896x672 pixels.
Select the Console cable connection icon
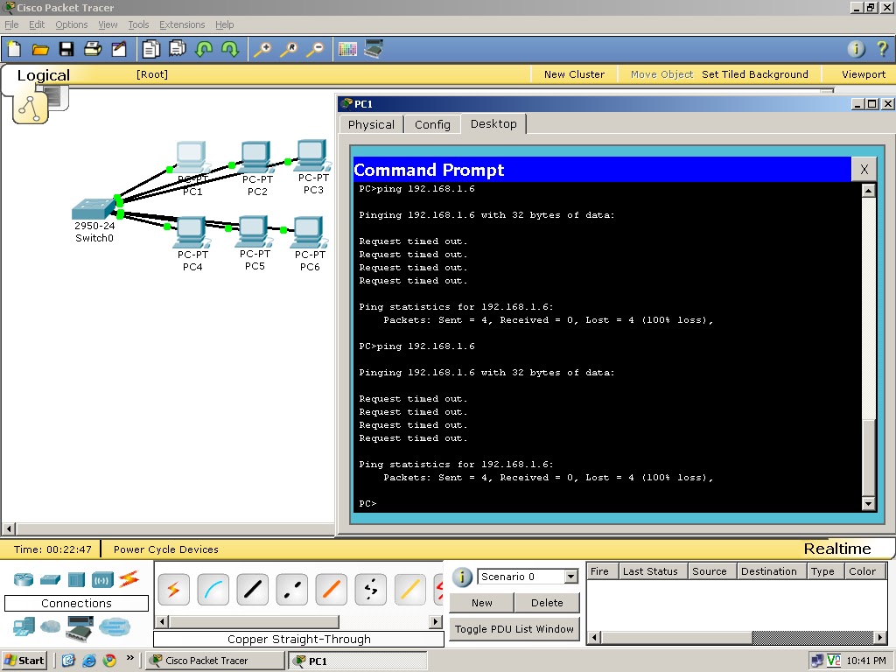click(x=213, y=588)
